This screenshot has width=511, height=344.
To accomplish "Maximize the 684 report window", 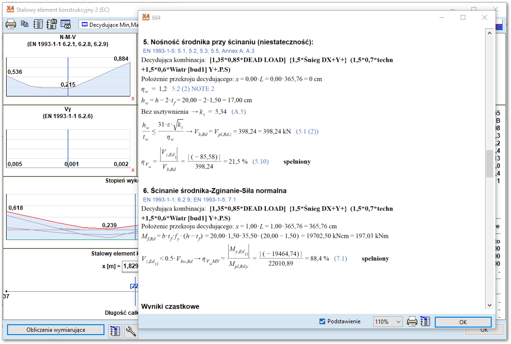I will tap(463, 17).
